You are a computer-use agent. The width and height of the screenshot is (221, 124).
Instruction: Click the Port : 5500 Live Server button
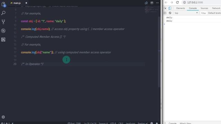pyautogui.click(x=74, y=123)
